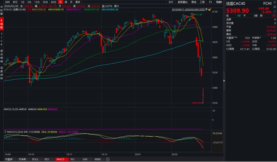Image resolution: width=277 pixels, height=162 pixels.
Task: Click the AMO(5,10,20) volume indicator label
Action: point(11,109)
